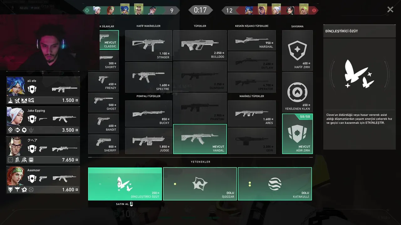Buy the Ares machine gun
Screen dimensions: 401x225
point(252,113)
